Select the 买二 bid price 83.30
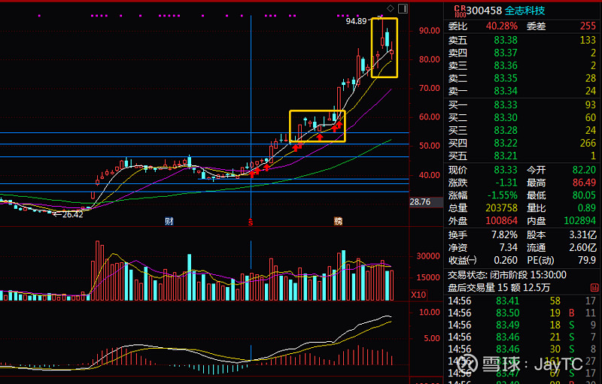 pos(506,117)
